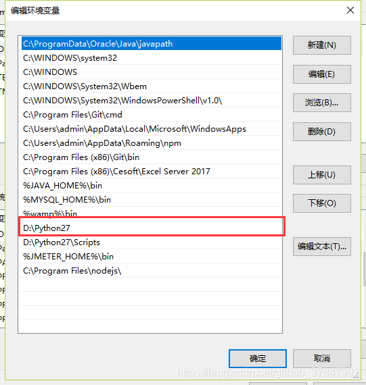Select C:\ProgramData\Oracle\Java\javapath entry

coord(152,43)
